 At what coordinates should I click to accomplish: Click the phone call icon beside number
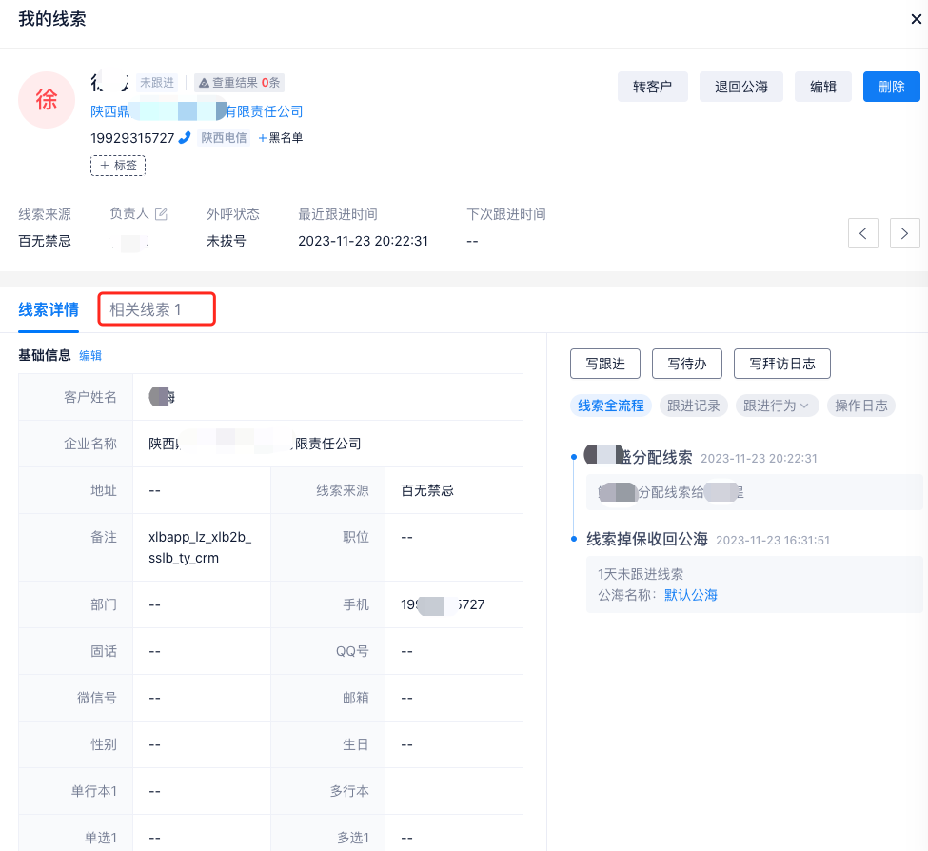pos(185,138)
